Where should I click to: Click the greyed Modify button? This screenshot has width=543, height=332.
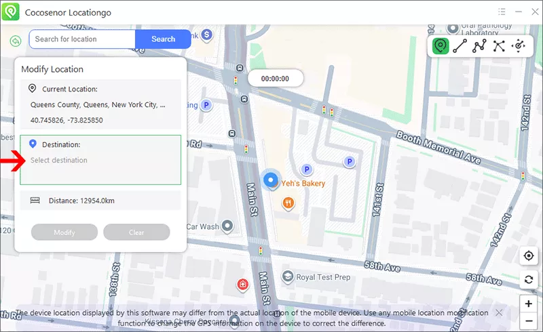(x=64, y=232)
